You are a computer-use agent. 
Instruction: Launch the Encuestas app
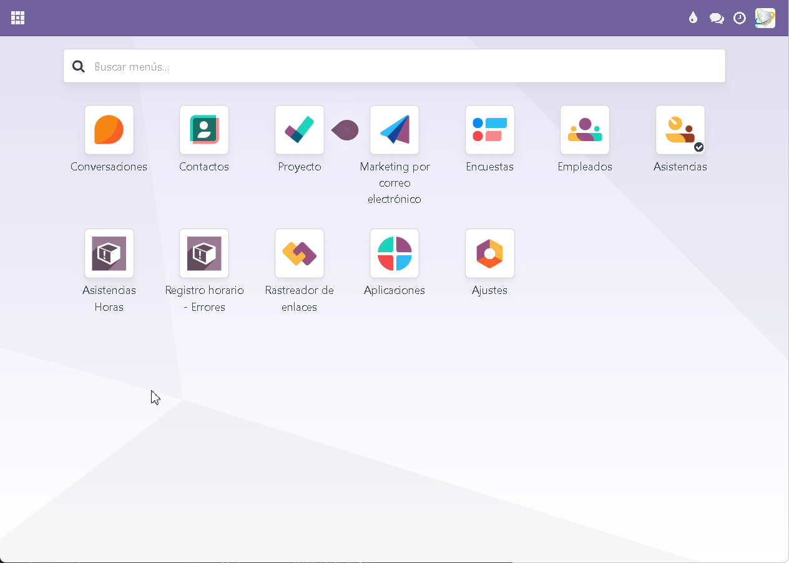tap(490, 130)
